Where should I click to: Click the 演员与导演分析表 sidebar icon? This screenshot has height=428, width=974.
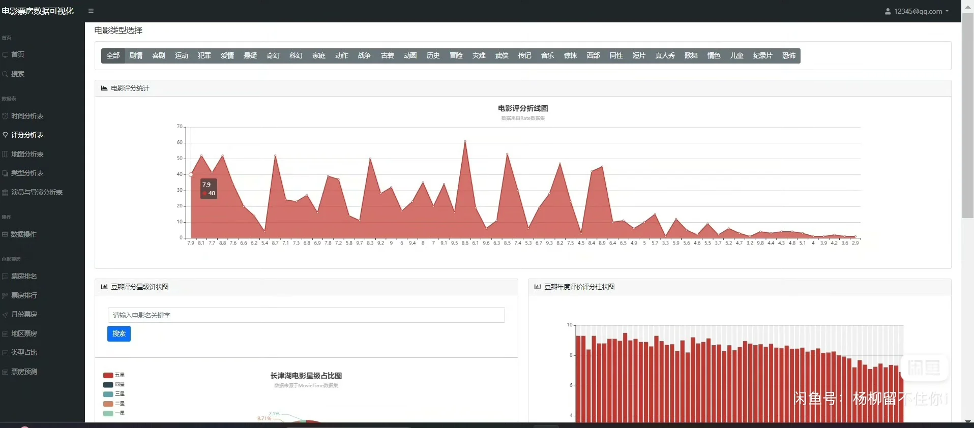(x=5, y=192)
